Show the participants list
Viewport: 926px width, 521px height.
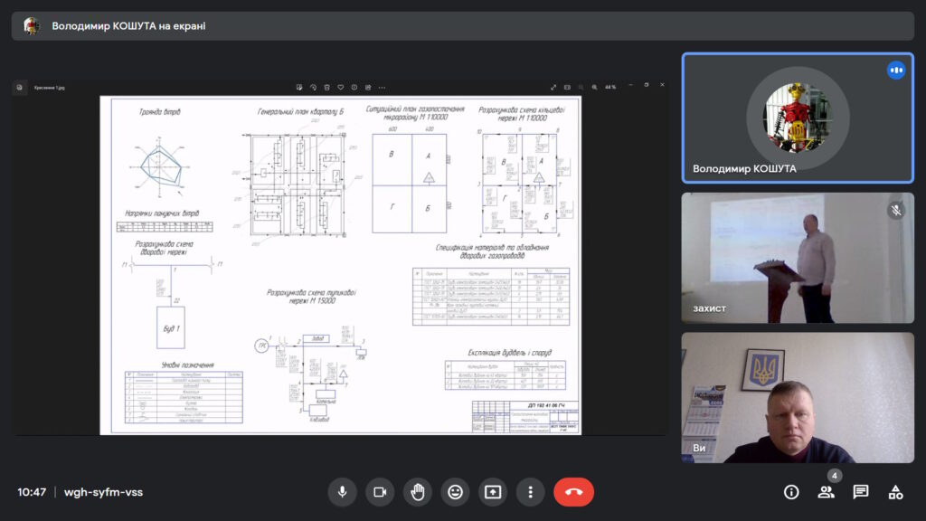tap(826, 492)
